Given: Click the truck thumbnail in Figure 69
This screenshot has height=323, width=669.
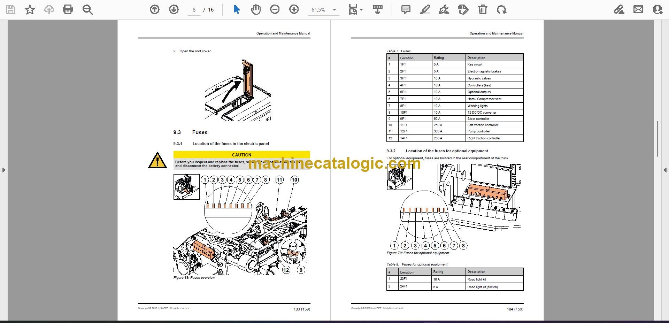Looking at the screenshot, I should pyautogui.click(x=186, y=187).
